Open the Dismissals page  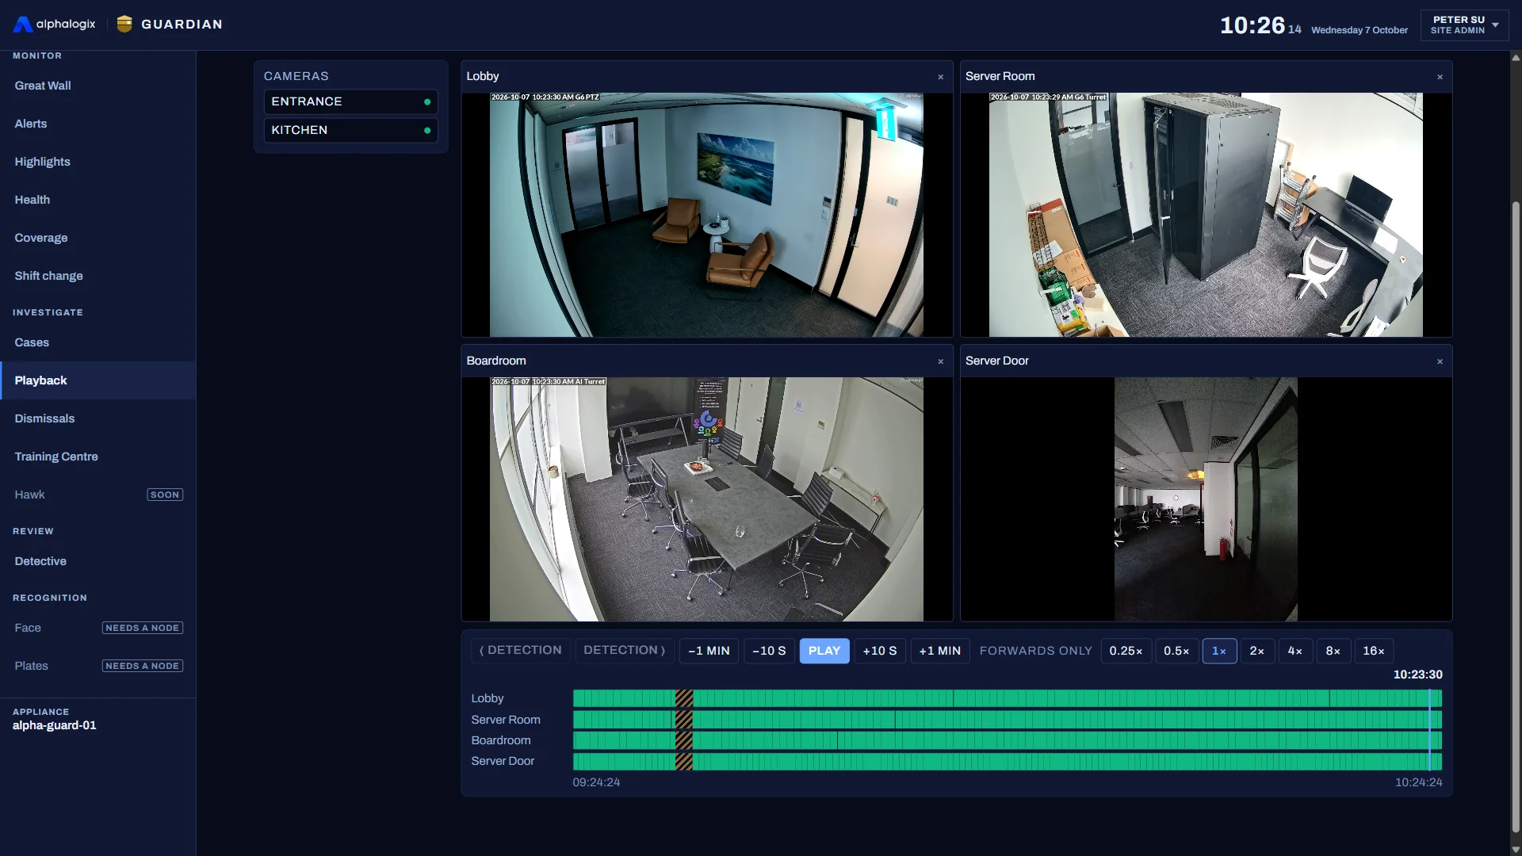98,418
